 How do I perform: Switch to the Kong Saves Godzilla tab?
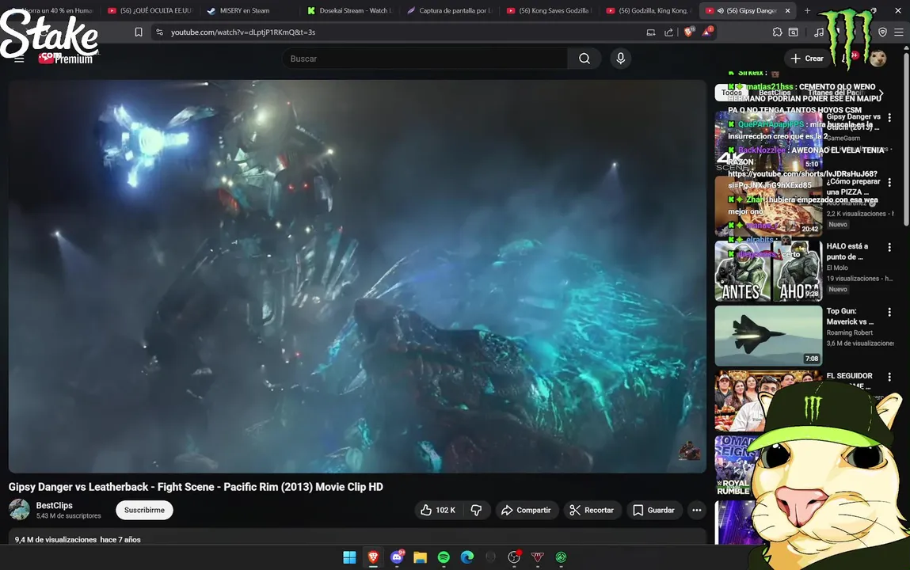click(x=550, y=10)
